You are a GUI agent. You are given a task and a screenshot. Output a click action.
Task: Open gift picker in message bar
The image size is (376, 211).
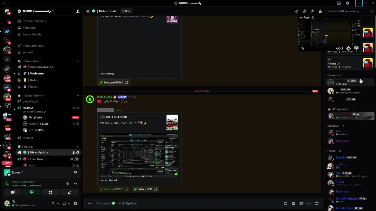pyautogui.click(x=285, y=203)
